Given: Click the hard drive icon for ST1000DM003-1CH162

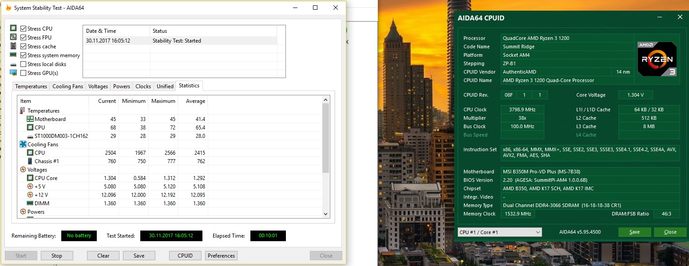Looking at the screenshot, I should [30, 136].
